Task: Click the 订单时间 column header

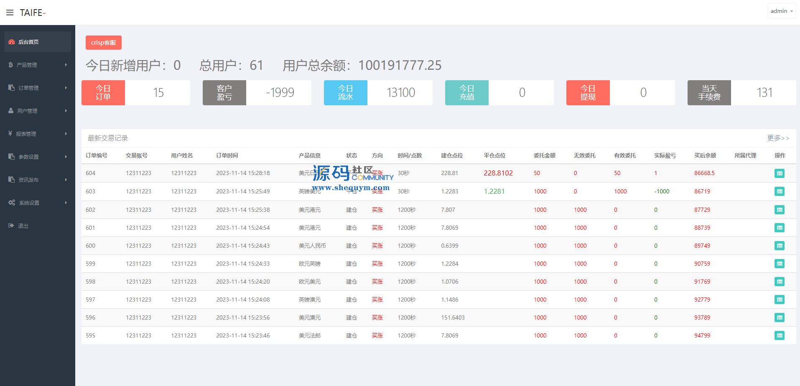Action: click(227, 155)
